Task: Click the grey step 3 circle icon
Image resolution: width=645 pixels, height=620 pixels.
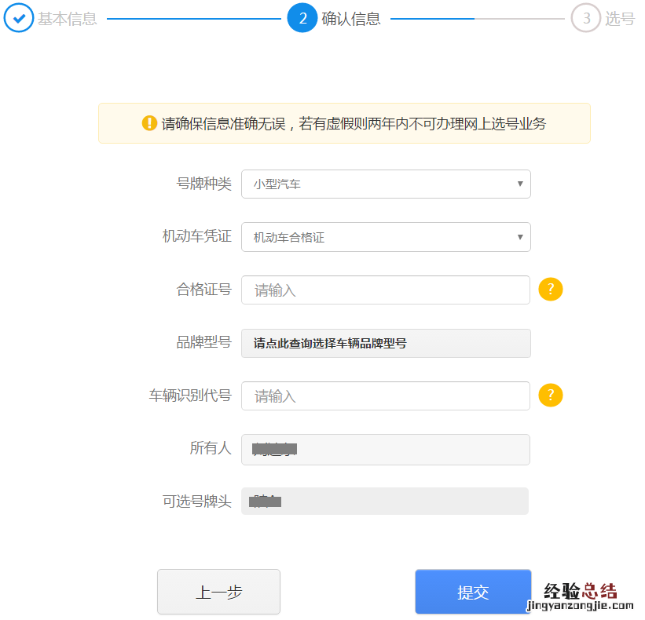Action: tap(585, 18)
